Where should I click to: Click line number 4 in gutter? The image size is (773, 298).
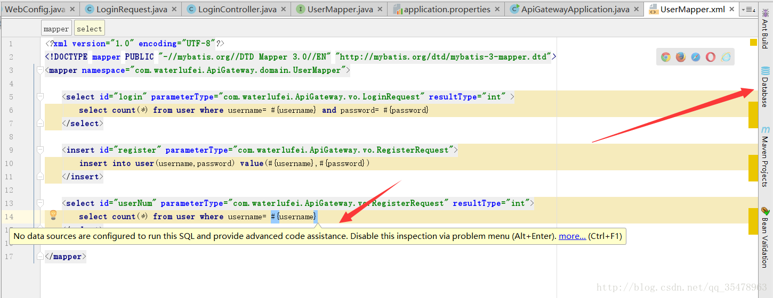pyautogui.click(x=11, y=84)
